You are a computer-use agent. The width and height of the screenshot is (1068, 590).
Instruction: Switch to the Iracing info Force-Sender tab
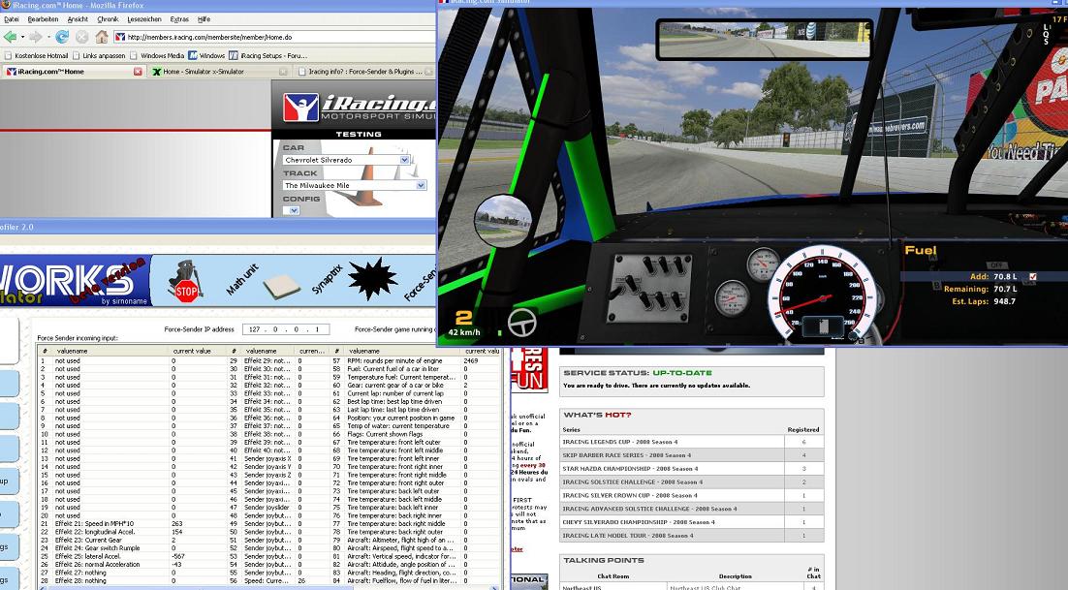click(x=363, y=72)
